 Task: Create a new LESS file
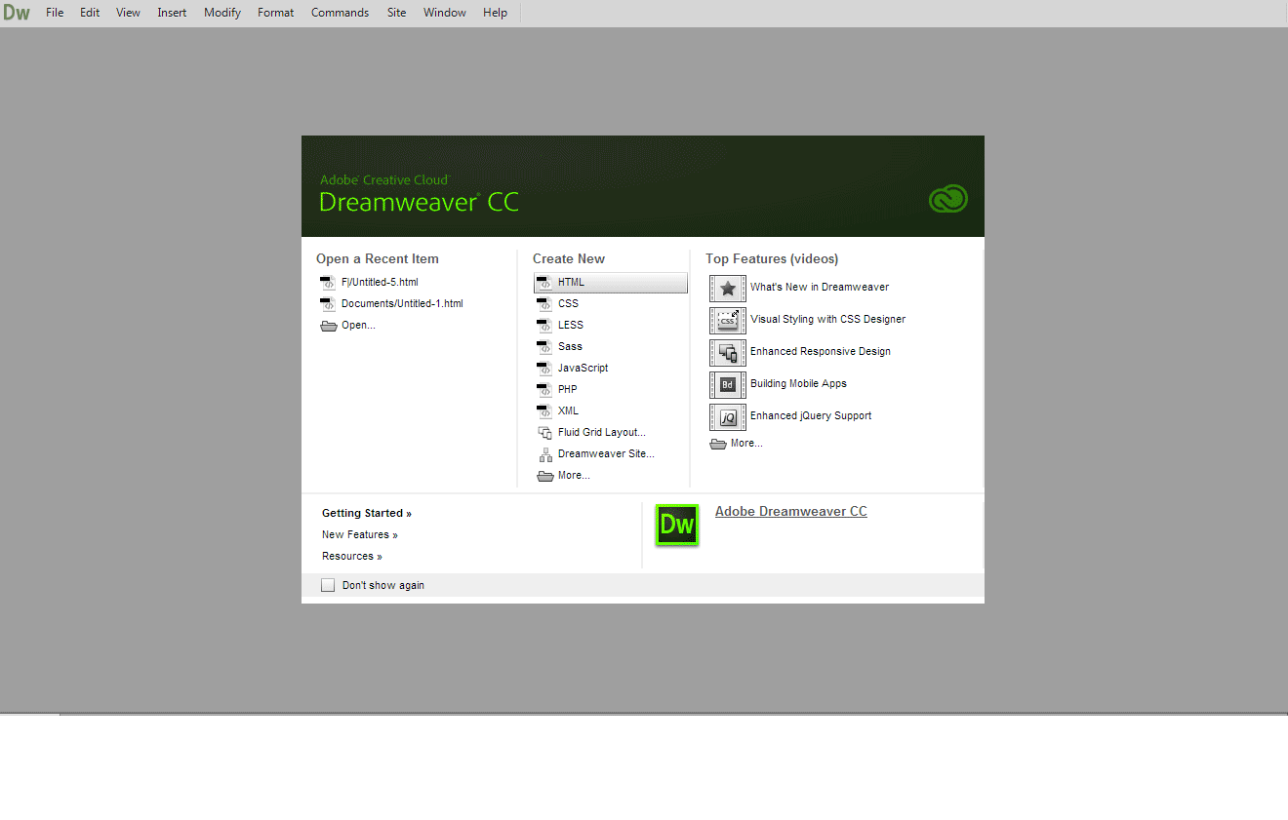[x=571, y=326]
